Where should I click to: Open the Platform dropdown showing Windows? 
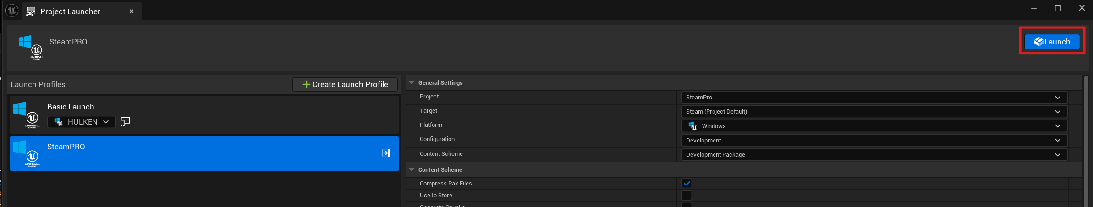(874, 126)
